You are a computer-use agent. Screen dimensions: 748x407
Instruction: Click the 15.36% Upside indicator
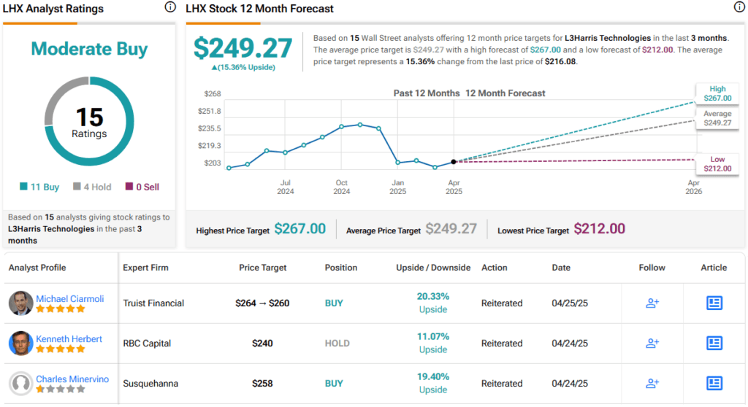tap(243, 67)
